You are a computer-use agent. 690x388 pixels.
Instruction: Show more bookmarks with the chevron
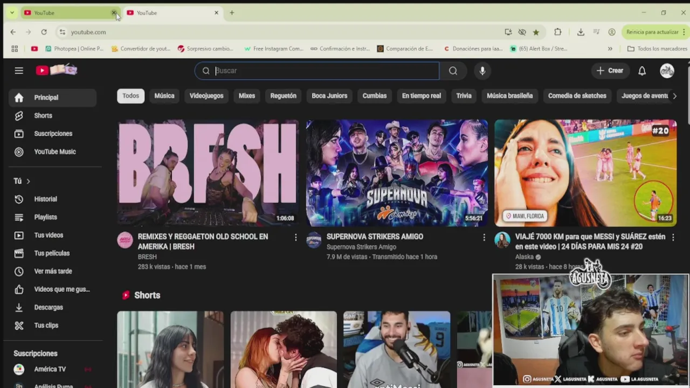(610, 48)
